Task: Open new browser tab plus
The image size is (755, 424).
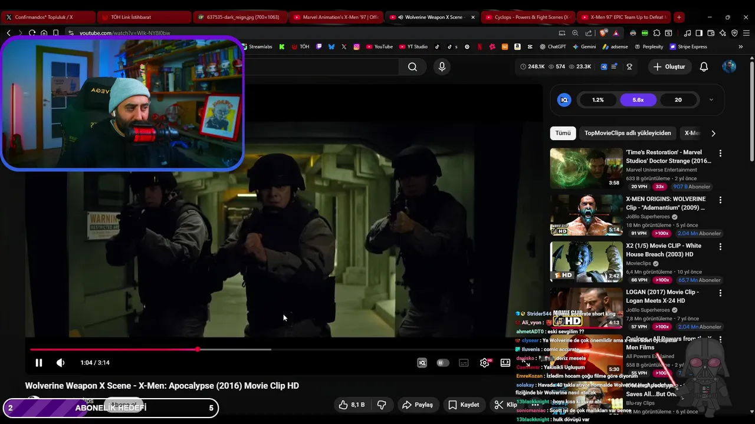Action: click(679, 17)
